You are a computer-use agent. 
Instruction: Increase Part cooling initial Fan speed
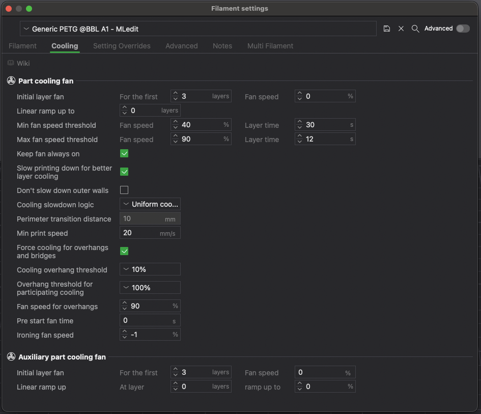[300, 93]
